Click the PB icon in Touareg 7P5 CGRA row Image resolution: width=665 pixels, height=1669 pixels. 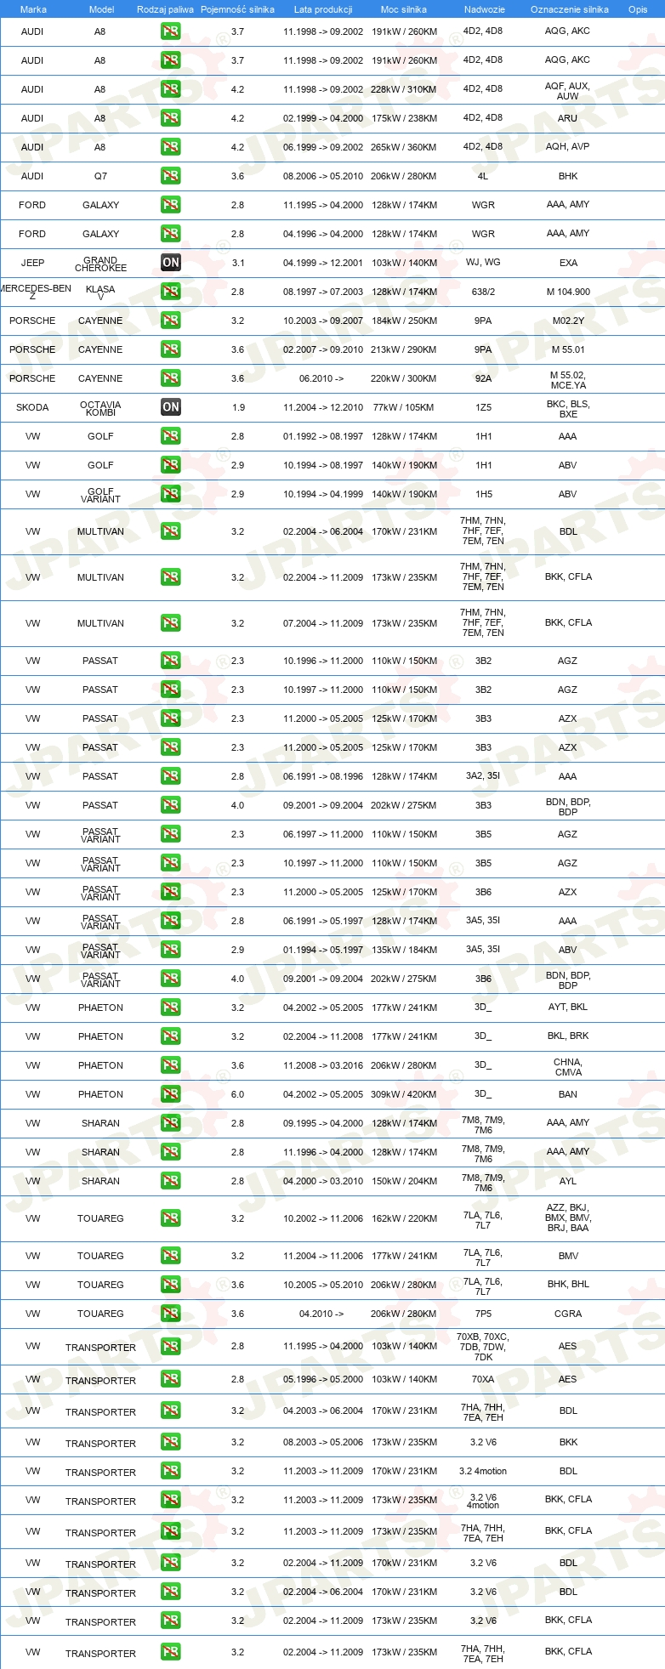(171, 1314)
